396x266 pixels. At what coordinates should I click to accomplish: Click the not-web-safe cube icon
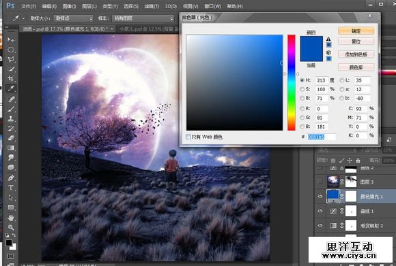[x=328, y=52]
